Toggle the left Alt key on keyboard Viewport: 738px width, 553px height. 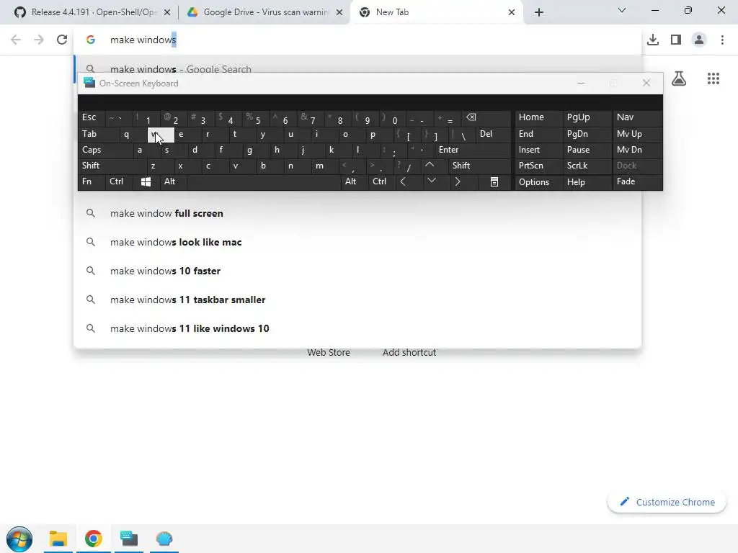click(x=173, y=181)
